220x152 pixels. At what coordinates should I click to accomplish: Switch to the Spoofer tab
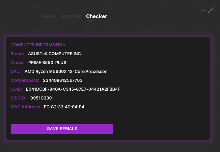pos(71,16)
